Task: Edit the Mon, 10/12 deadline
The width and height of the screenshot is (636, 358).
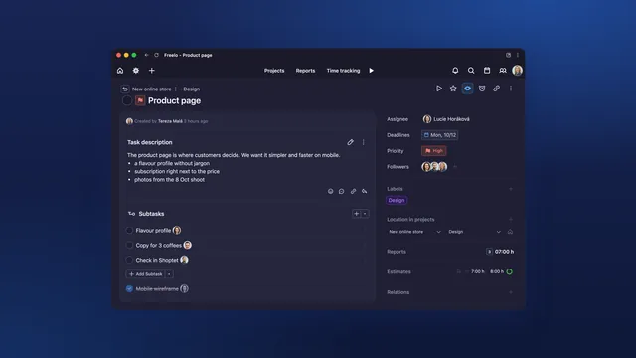Action: tap(439, 135)
